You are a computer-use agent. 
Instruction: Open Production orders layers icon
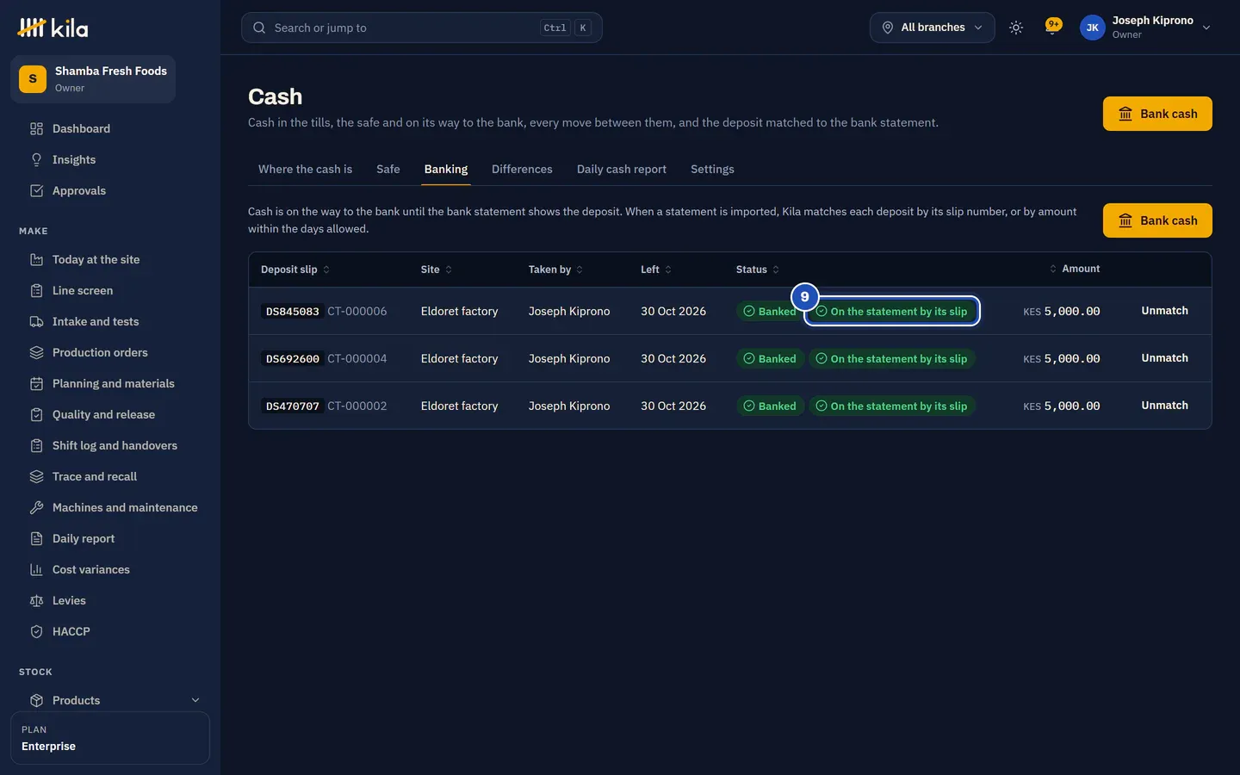[x=36, y=352]
